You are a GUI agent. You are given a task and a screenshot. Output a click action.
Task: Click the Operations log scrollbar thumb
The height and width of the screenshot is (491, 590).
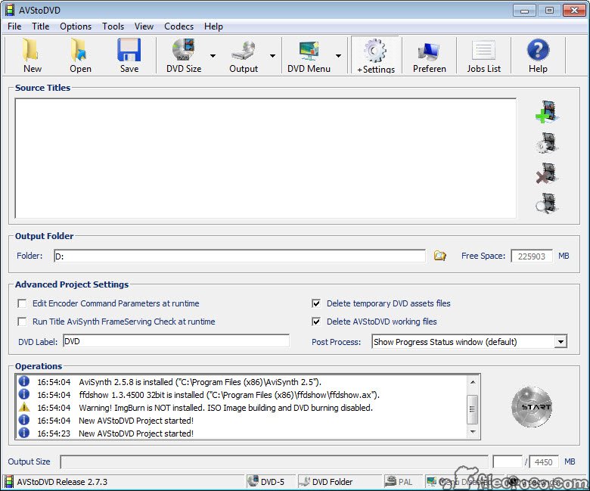click(x=473, y=409)
